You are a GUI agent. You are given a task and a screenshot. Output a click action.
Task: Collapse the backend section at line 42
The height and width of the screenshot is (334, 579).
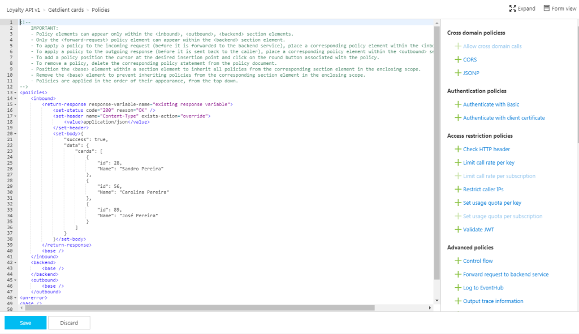click(15, 263)
